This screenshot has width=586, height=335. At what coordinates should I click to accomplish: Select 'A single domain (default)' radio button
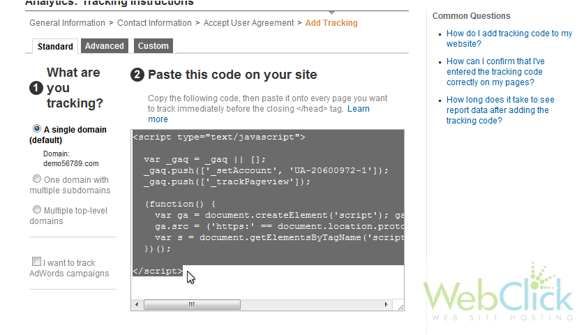tap(36, 128)
